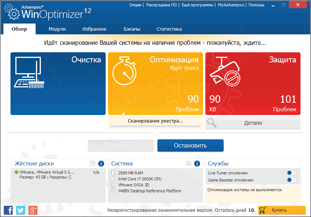Click the Купить button
311x217 pixels.
(x=282, y=210)
